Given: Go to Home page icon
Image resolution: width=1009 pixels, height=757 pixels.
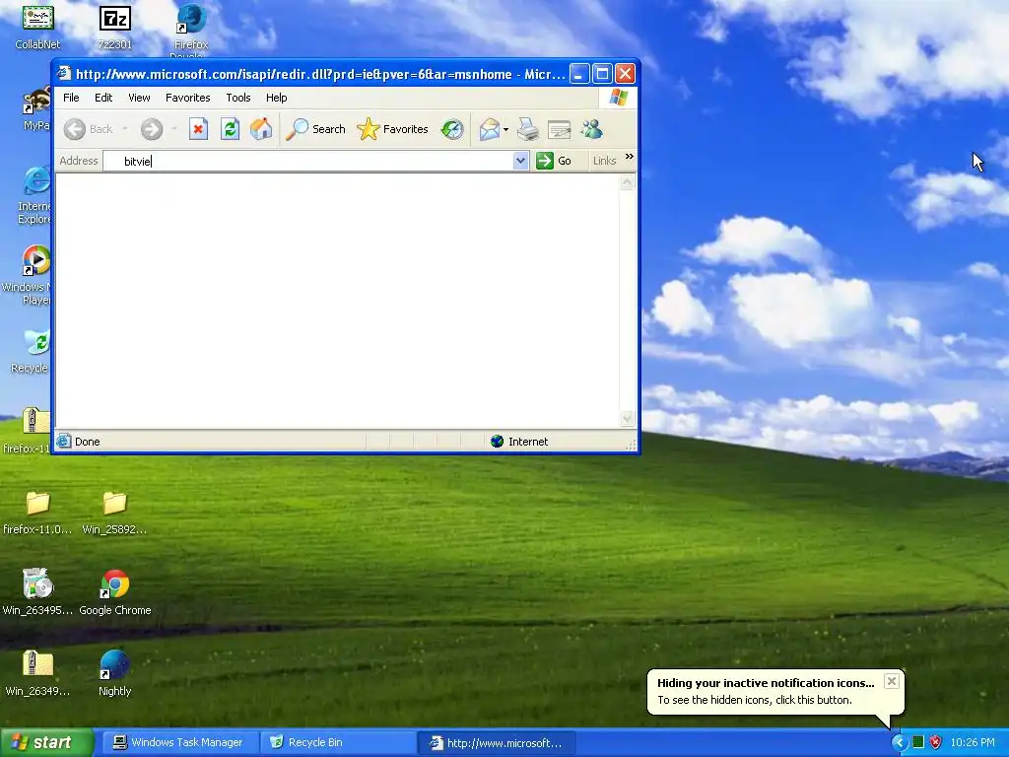Looking at the screenshot, I should coord(261,129).
